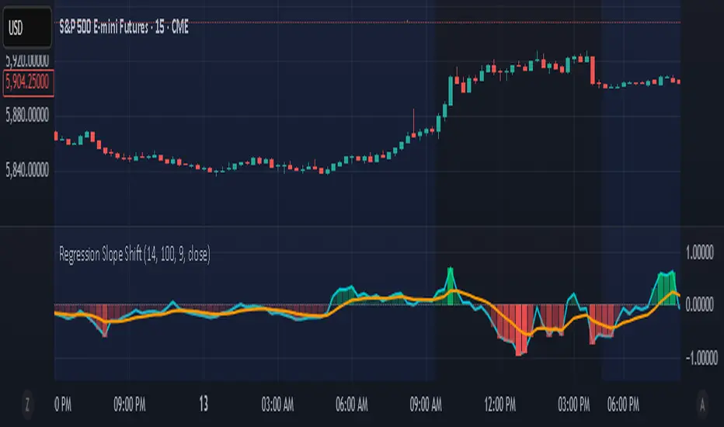Screen dimensions: 724x427
Task: Click the 5,920.00000 price scale label
Action: pyautogui.click(x=28, y=61)
